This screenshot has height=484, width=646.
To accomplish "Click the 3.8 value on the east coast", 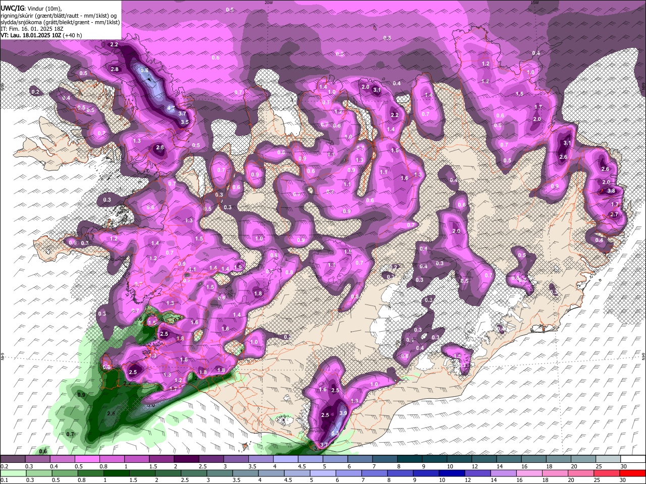I will coord(611,191).
